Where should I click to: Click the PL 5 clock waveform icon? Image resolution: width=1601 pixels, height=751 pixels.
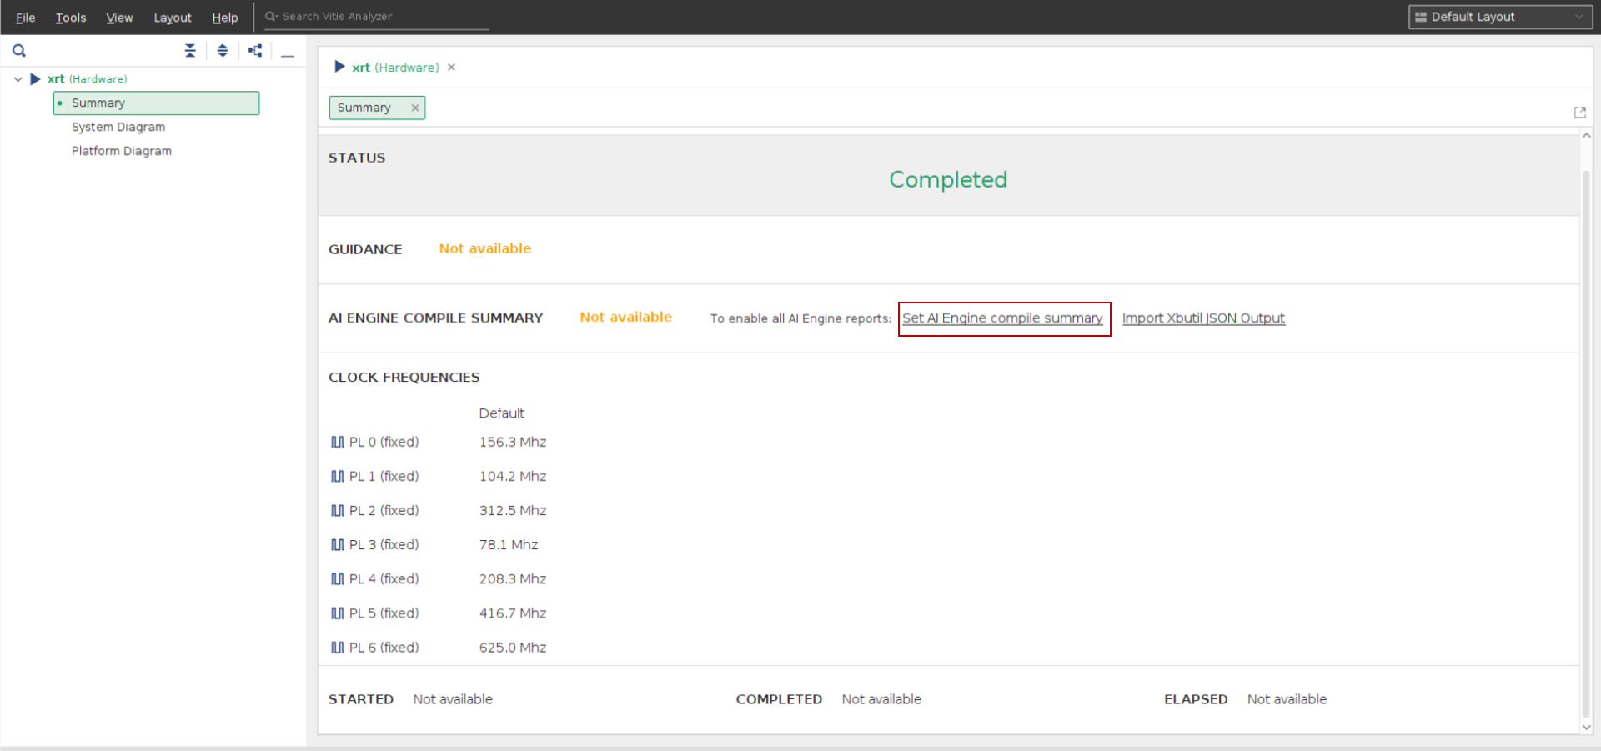337,613
